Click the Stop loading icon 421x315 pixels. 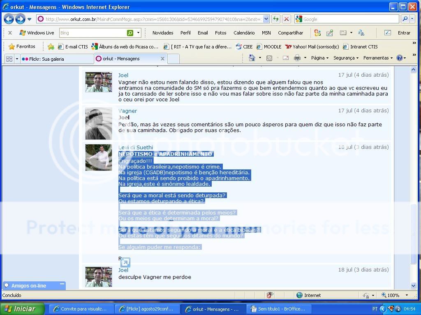(287, 19)
